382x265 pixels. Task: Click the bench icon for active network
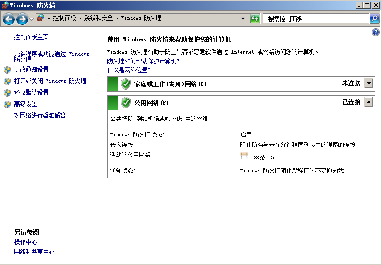click(x=245, y=156)
